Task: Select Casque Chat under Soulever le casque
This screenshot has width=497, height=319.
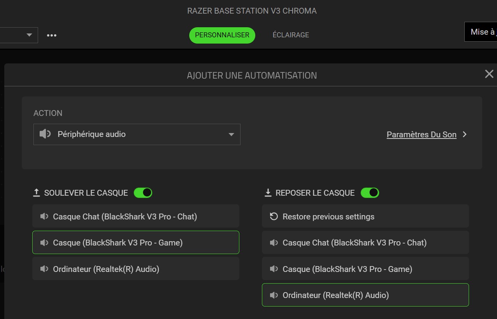Action: point(136,216)
